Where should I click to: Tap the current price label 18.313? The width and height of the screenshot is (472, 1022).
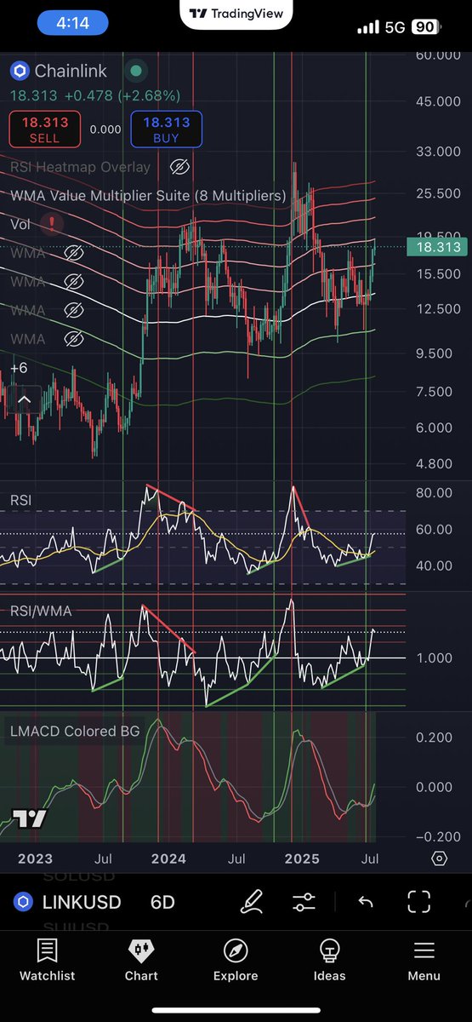pos(439,247)
